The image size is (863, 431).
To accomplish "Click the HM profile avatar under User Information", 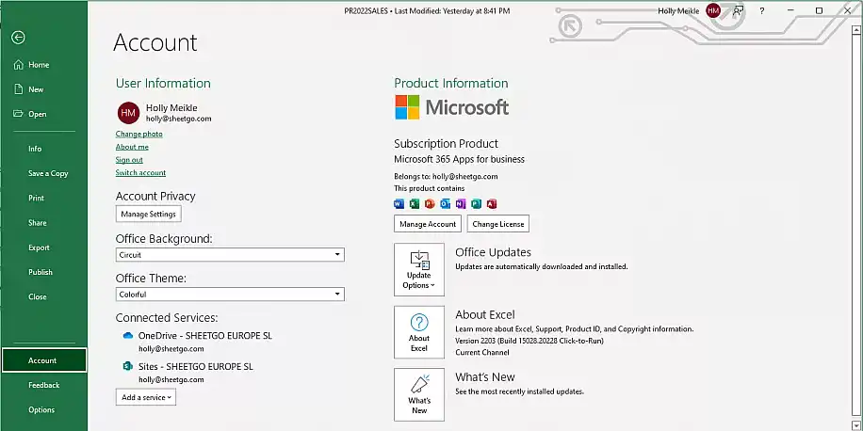I will (x=128, y=113).
